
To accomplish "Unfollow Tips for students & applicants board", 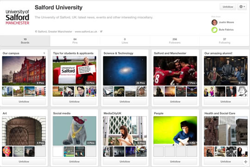I will [x=75, y=101].
